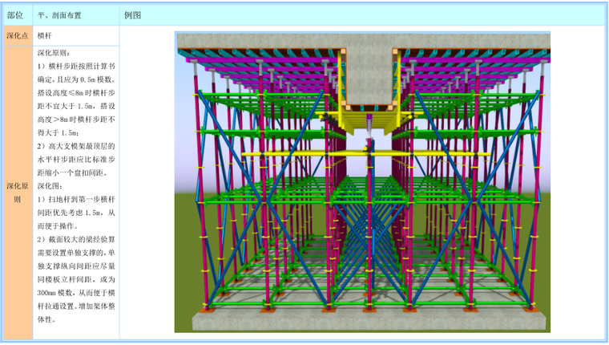Select the orange 深化原则 row label
Viewport: 609px width, 345px height.
pyautogui.click(x=15, y=191)
